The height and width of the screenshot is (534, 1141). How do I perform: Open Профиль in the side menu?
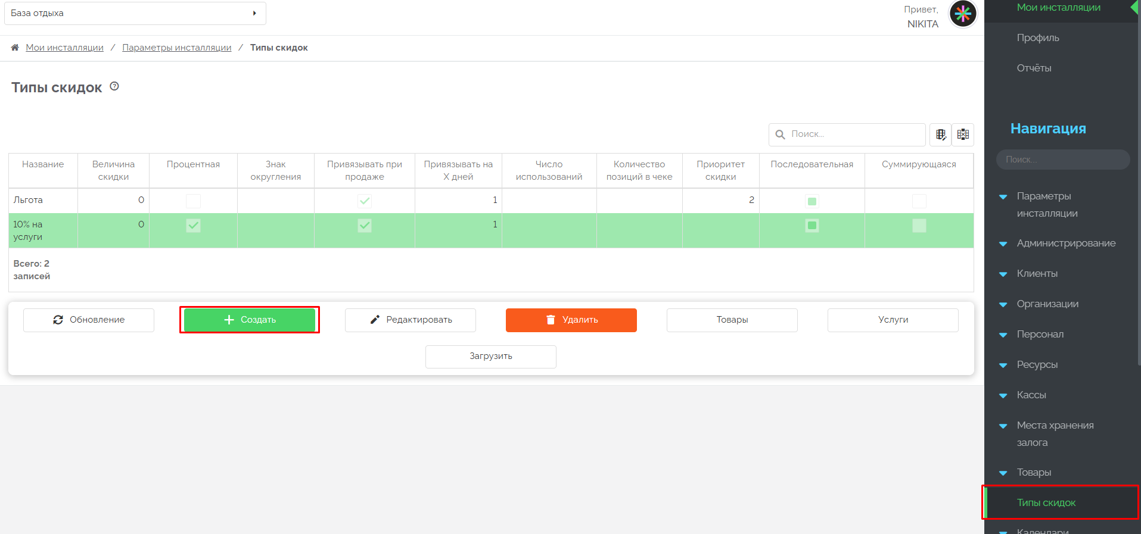(x=1037, y=38)
